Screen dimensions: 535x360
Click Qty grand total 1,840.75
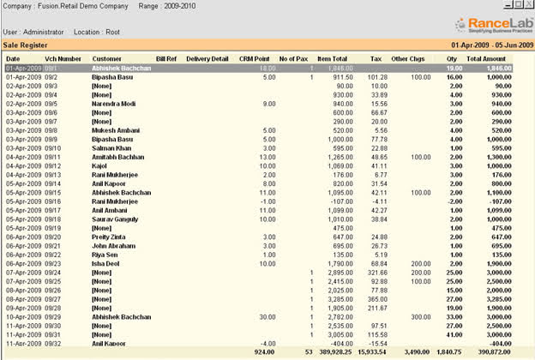tap(449, 351)
